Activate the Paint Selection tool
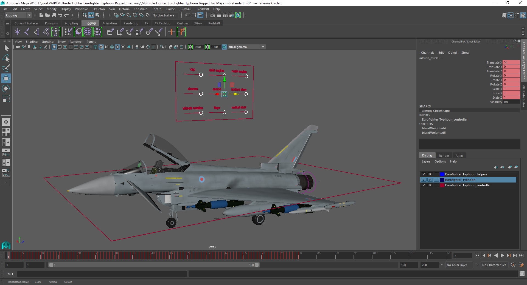 coord(6,68)
